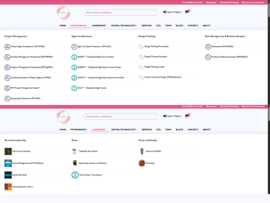Click the teal DASM Disciplined Agile Scrum Master icon

click(x=74, y=57)
